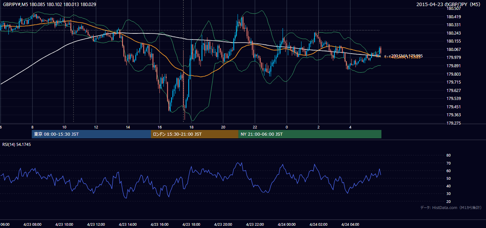
Task: Click hour tick 18 under price chart
Action: (191, 127)
